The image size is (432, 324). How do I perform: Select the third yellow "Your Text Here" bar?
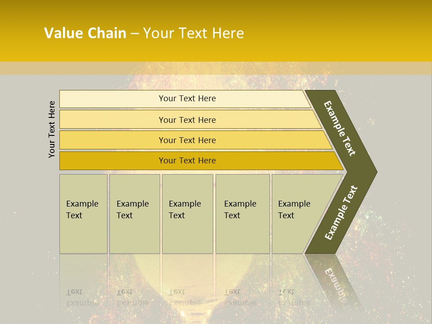187,140
